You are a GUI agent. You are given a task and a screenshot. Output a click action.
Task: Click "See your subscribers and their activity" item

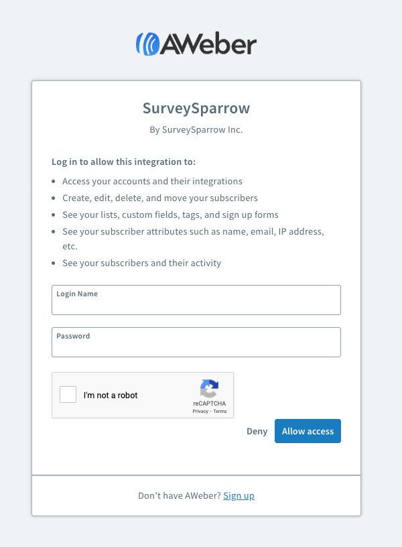coord(141,263)
